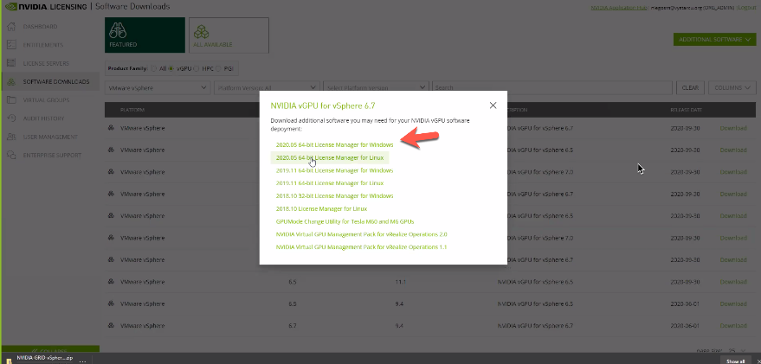Click Management Pack for vRealize Operations 1.1

click(361, 247)
